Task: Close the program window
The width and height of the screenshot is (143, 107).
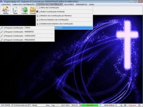Action: pyautogui.click(x=140, y=1)
